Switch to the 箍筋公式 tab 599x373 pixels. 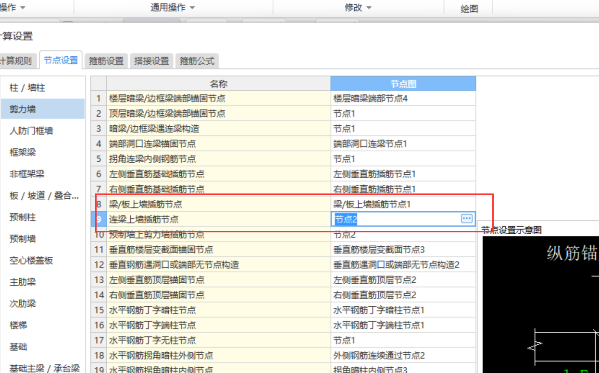[197, 61]
